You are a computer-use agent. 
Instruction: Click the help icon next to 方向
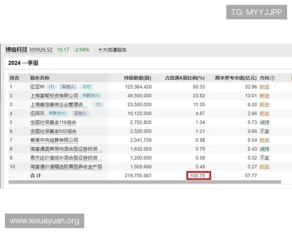tap(272, 78)
